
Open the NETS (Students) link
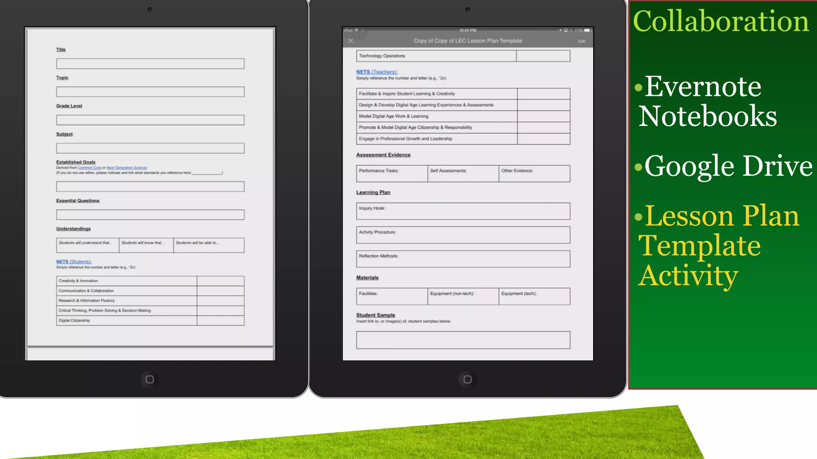(x=74, y=262)
